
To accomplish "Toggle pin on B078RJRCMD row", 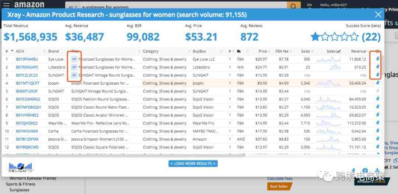I will [377, 147].
